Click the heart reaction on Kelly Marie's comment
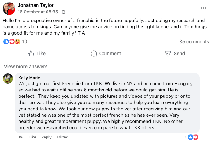 [x=196, y=137]
